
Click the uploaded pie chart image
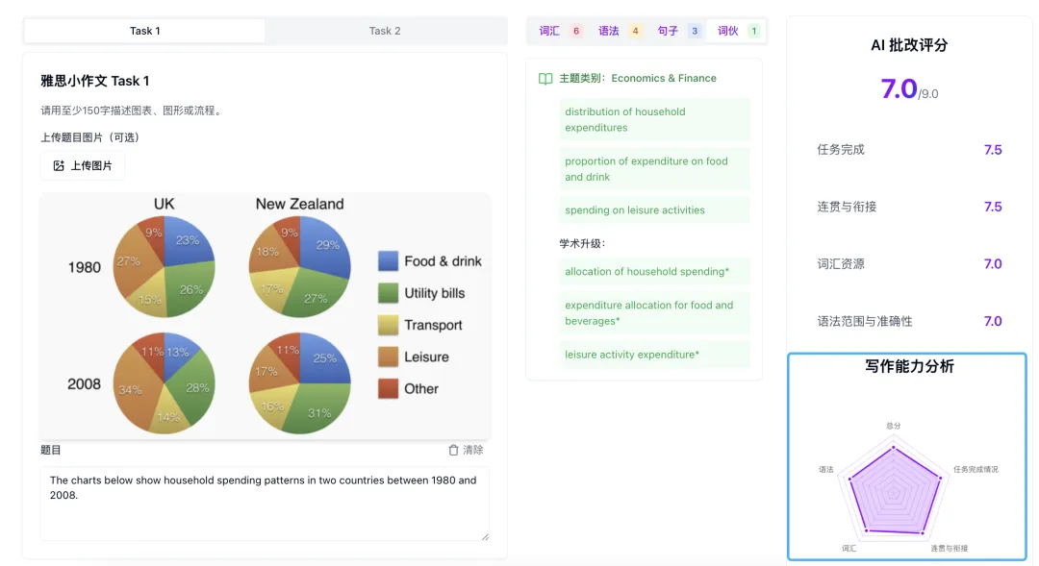coord(265,315)
